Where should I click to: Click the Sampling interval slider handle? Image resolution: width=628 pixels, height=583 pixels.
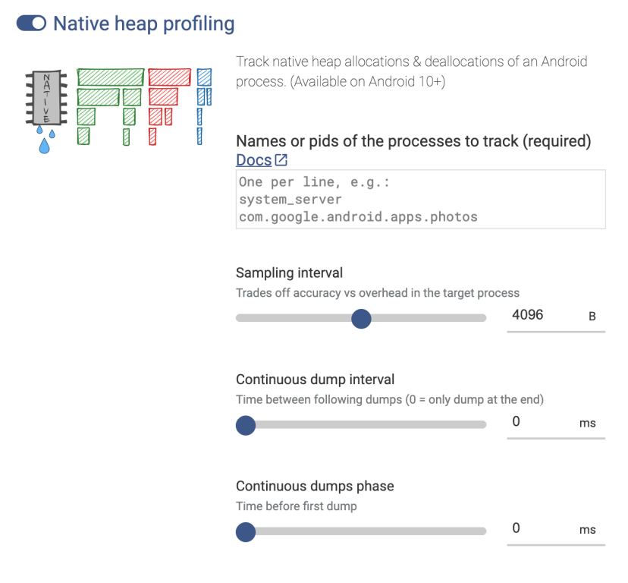coord(362,318)
